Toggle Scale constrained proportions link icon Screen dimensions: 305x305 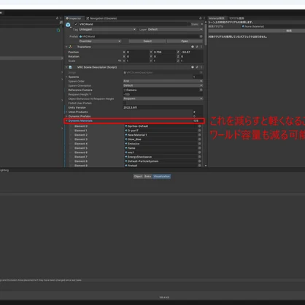pos(120,61)
